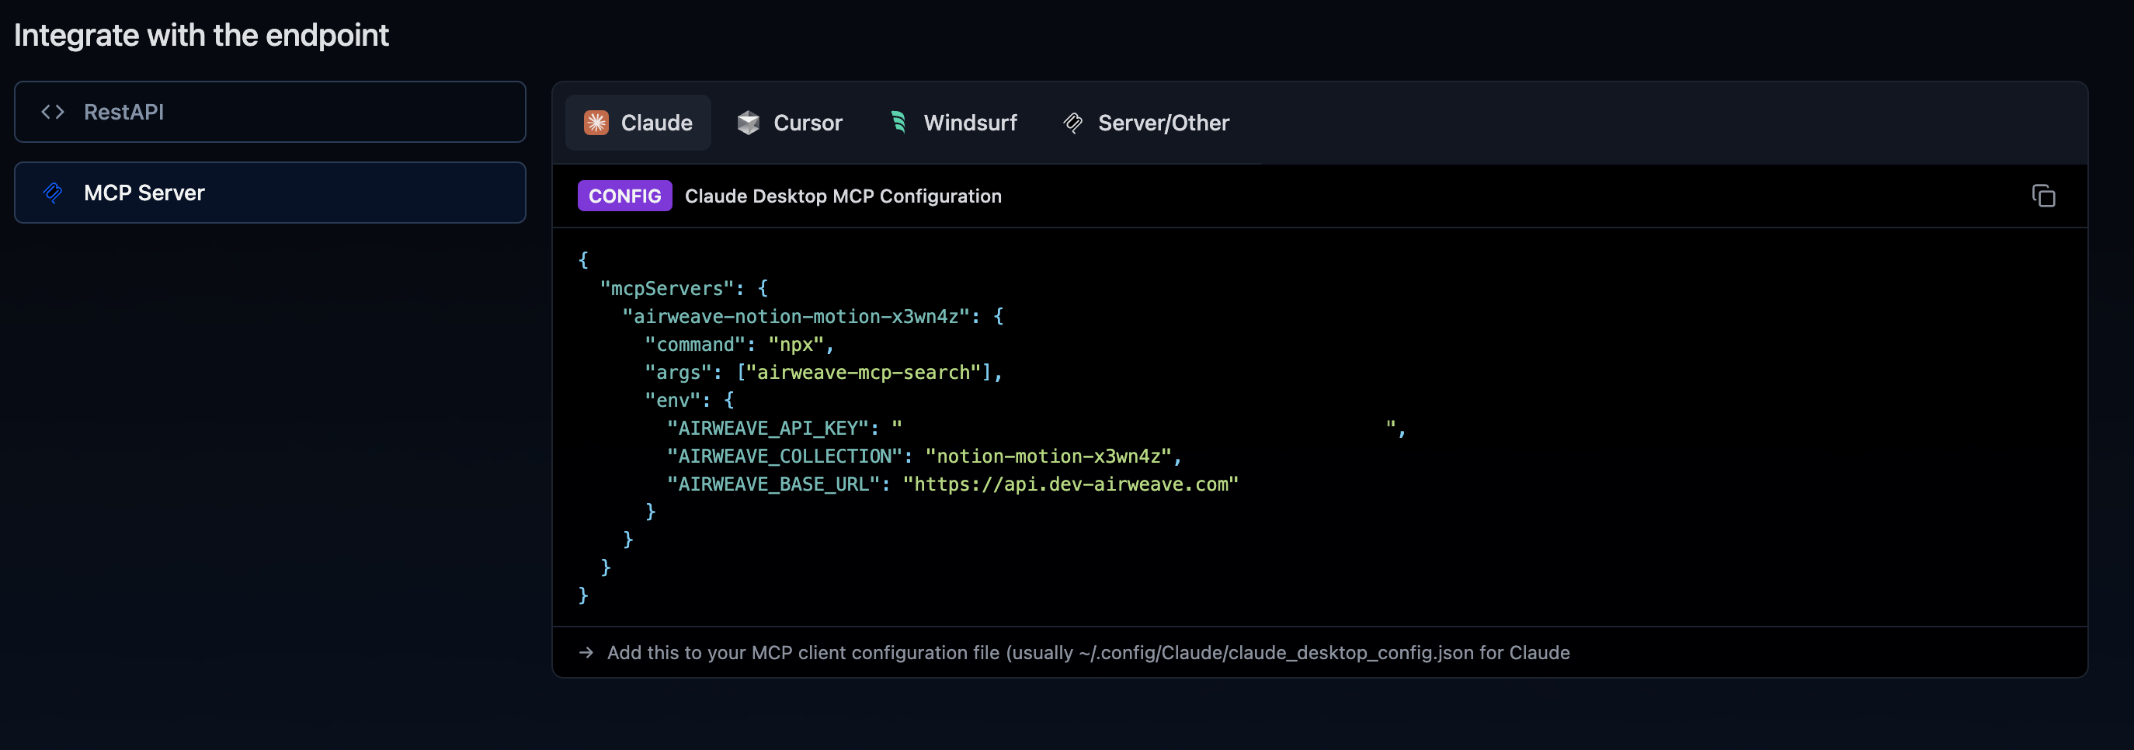Click the "mcpServers" key in the config
This screenshot has width=2134, height=750.
667,288
